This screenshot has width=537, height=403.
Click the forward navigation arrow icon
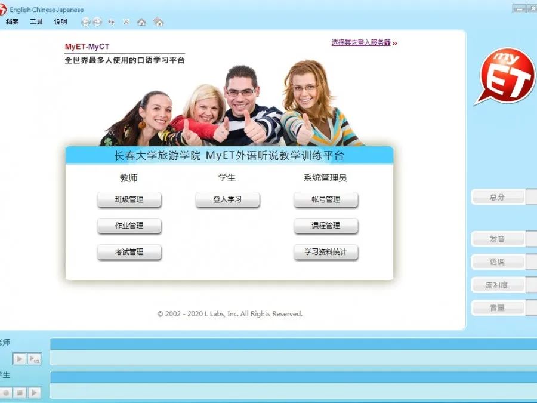(97, 22)
